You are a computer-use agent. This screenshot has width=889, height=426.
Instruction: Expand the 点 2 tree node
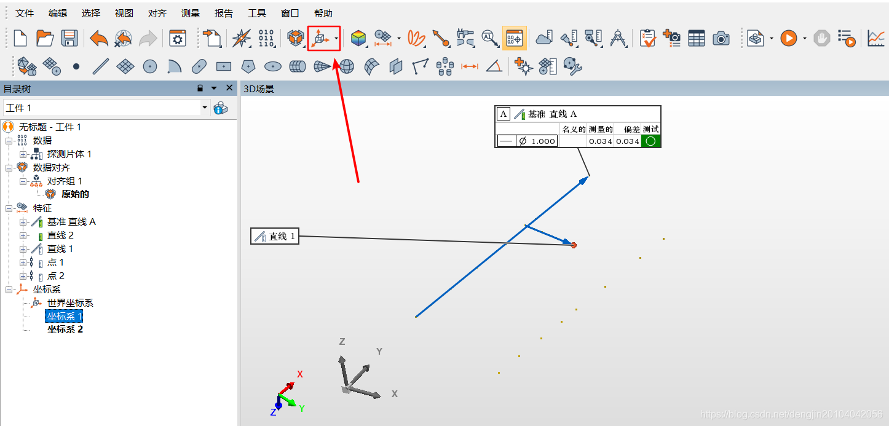(x=23, y=275)
